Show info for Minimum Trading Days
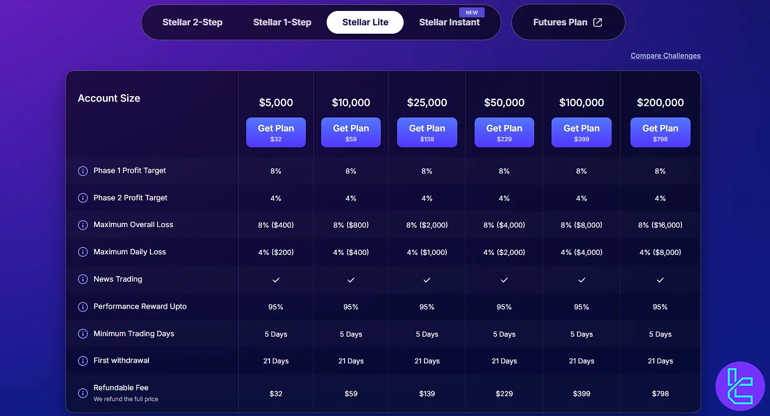This screenshot has height=416, width=770. point(83,334)
